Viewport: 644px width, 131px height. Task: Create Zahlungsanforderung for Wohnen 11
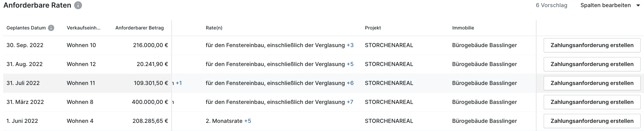[592, 83]
